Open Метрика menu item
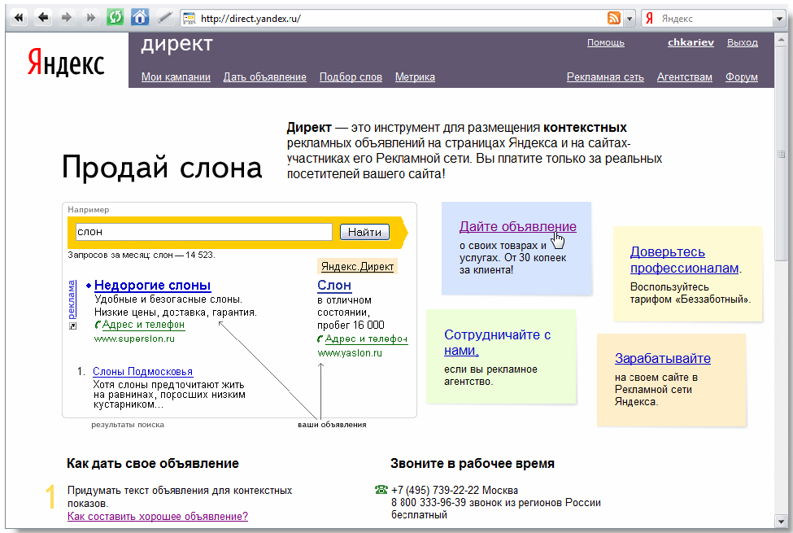793x533 pixels. coord(415,77)
